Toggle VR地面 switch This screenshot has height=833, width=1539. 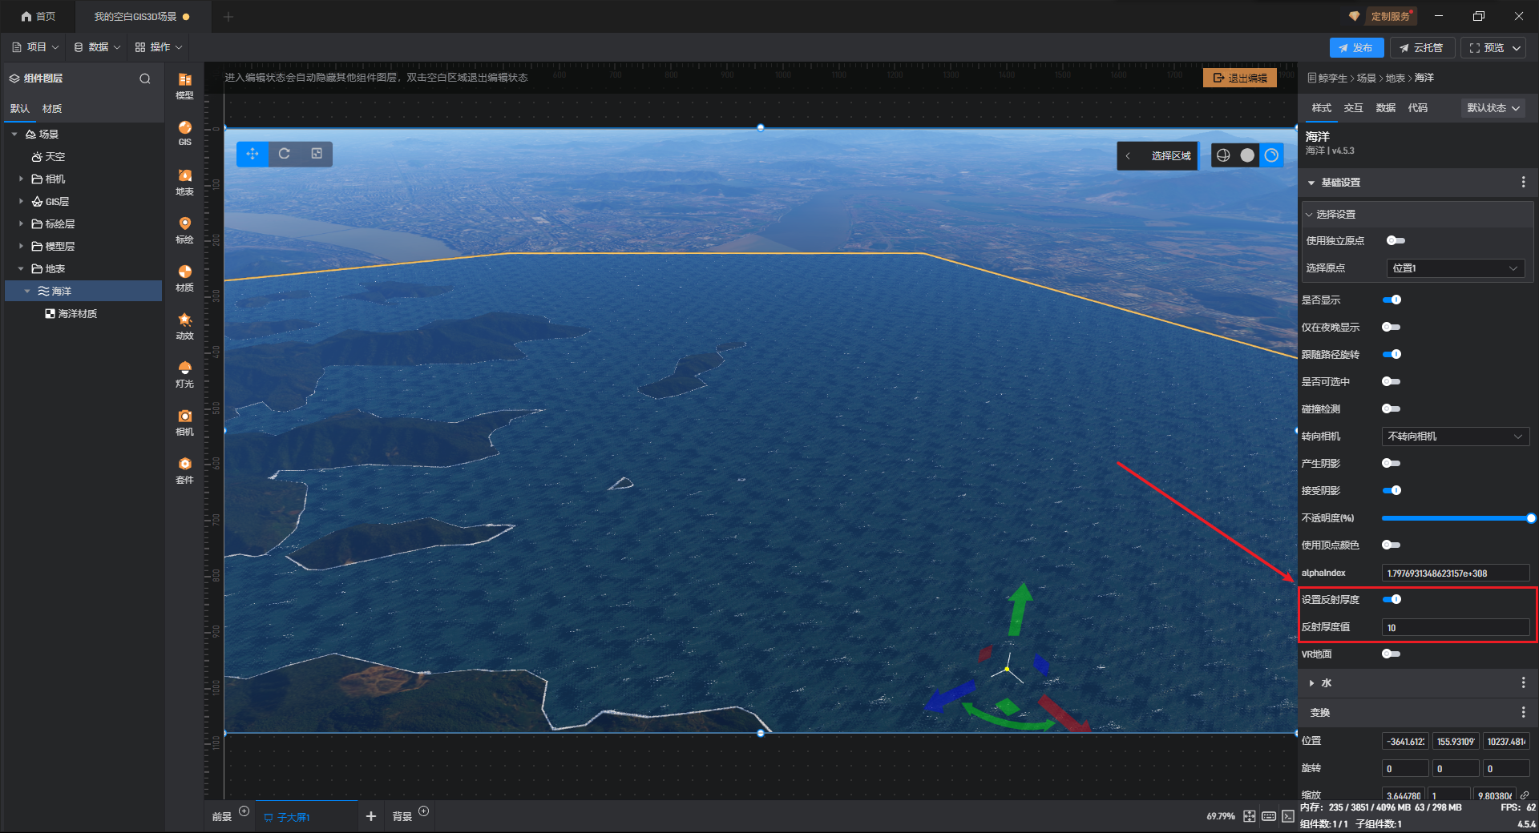[x=1392, y=654]
